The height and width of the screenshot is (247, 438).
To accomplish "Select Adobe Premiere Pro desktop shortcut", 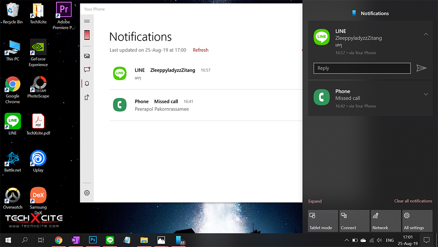I will click(x=64, y=15).
